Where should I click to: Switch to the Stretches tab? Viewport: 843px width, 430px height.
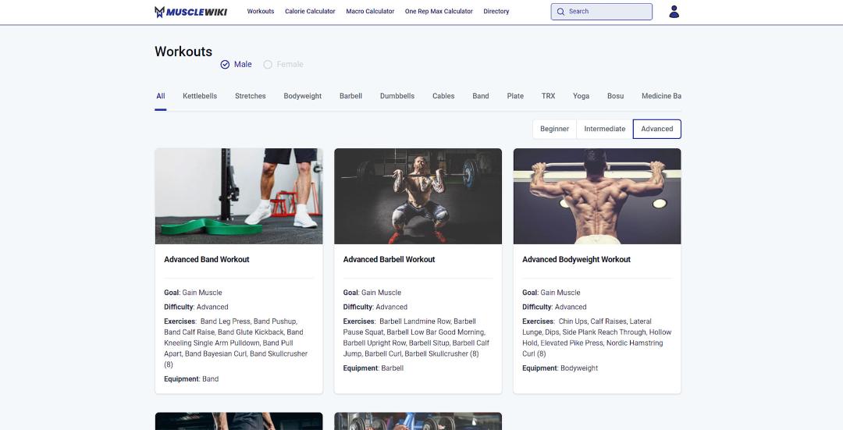click(250, 96)
